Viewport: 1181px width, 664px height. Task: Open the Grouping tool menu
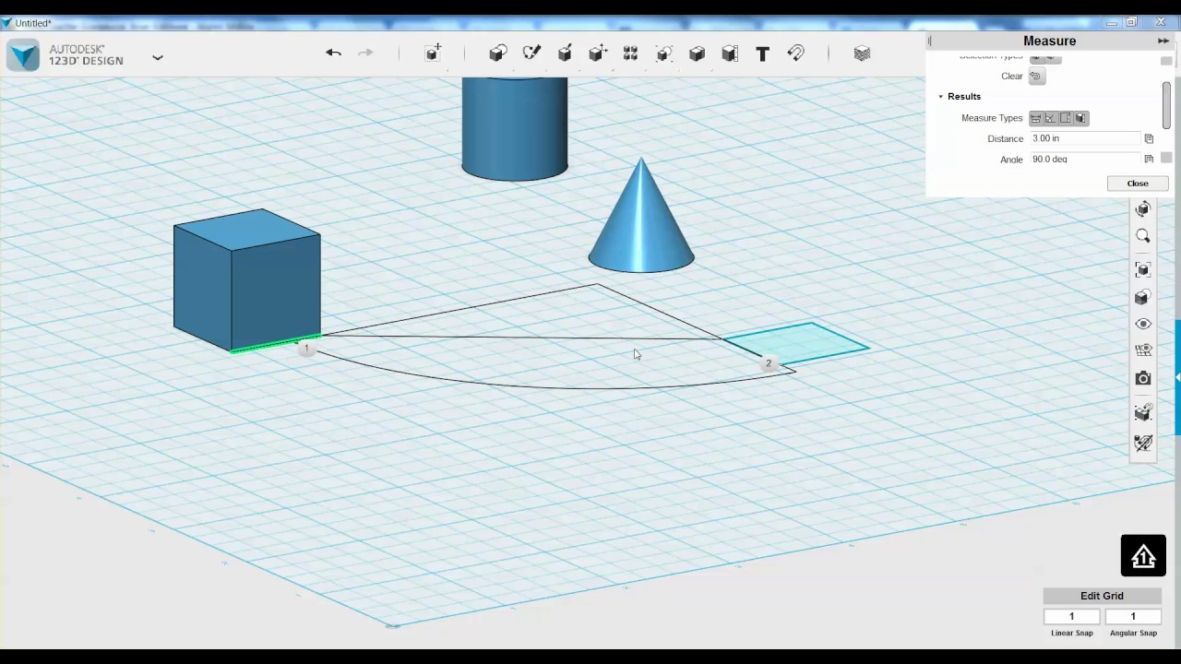tap(664, 53)
